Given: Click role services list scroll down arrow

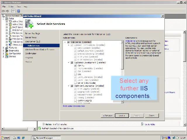Looking at the screenshot, I should point(122,102).
